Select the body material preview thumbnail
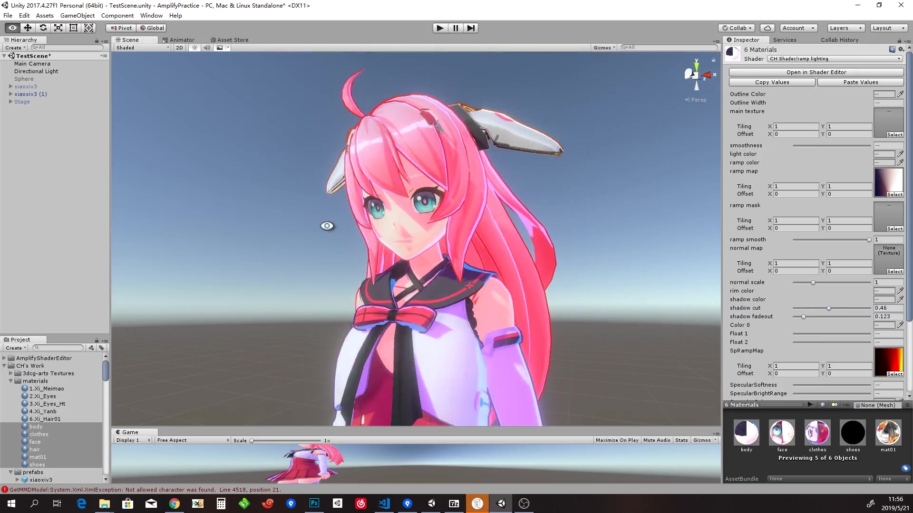 click(747, 431)
